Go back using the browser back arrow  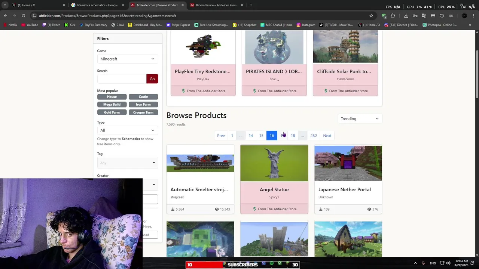pyautogui.click(x=6, y=16)
